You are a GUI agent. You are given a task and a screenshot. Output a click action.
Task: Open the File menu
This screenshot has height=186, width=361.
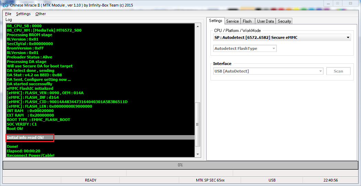[x=8, y=14]
